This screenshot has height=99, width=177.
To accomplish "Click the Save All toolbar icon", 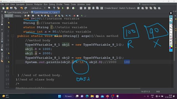I will click(15, 8).
